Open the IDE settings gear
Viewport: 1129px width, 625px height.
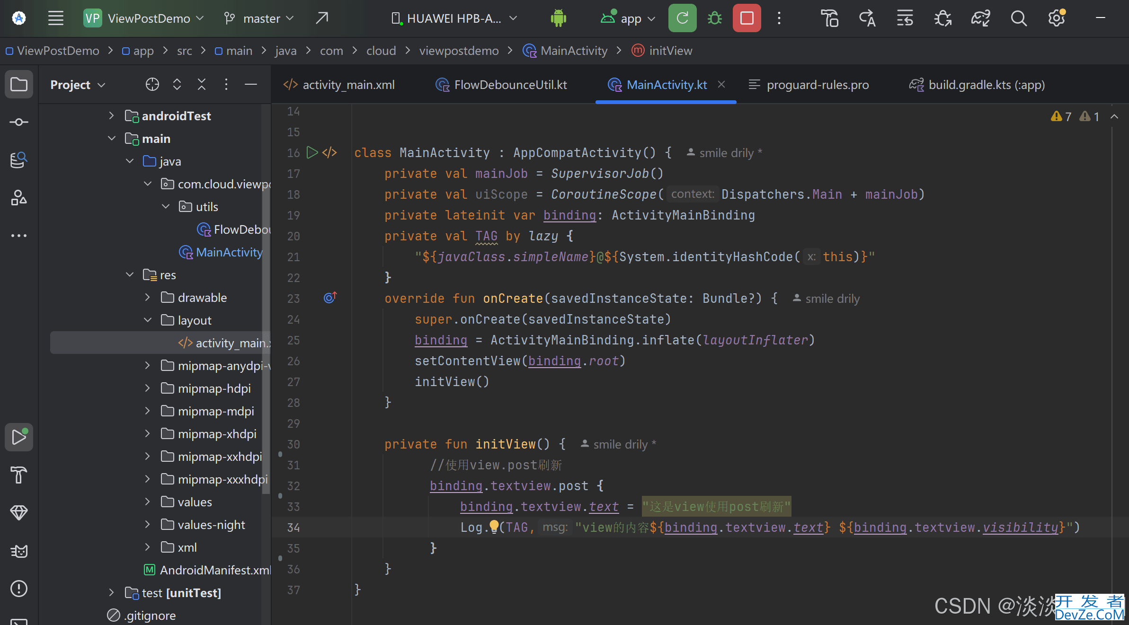1056,18
